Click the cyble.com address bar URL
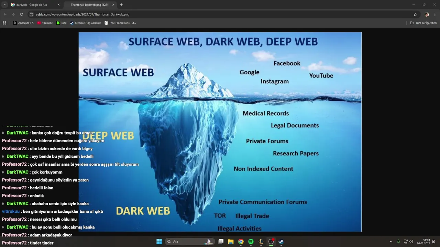Screen dimensions: 440x247 pos(82,14)
